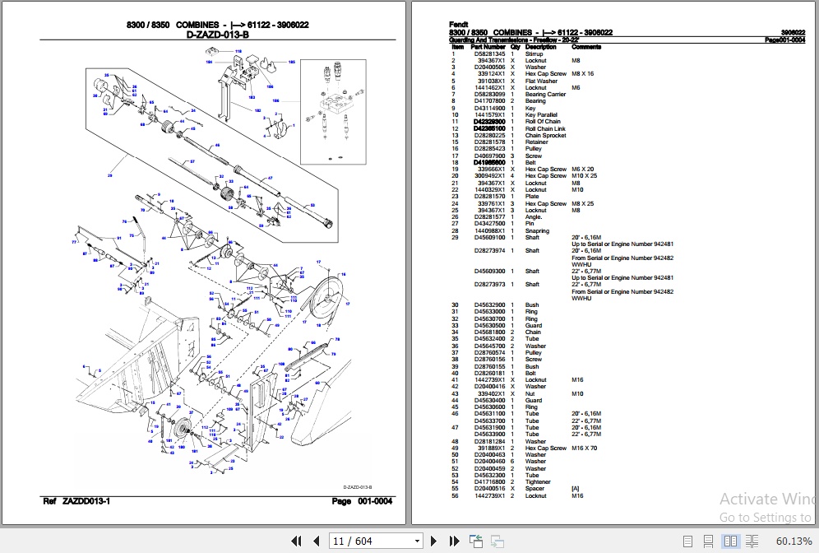
Task: Click the inset valve block detail in the diagram
Action: click(x=333, y=111)
